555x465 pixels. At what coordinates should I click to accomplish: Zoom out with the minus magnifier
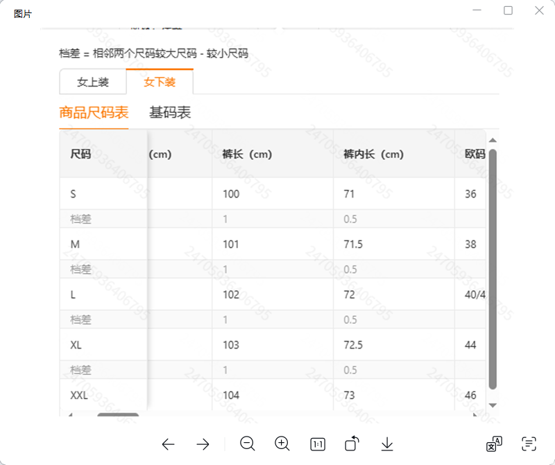(248, 444)
